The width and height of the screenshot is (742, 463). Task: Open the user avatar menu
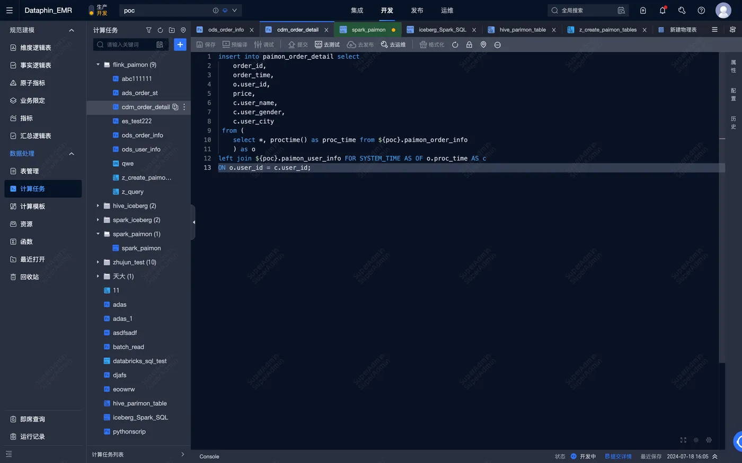[723, 11]
